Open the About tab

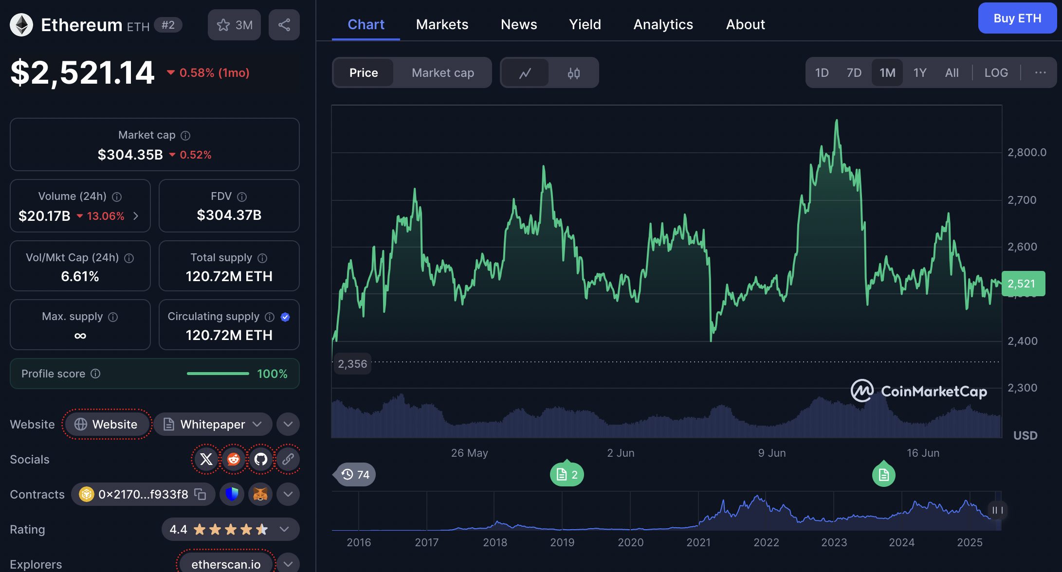(x=746, y=24)
